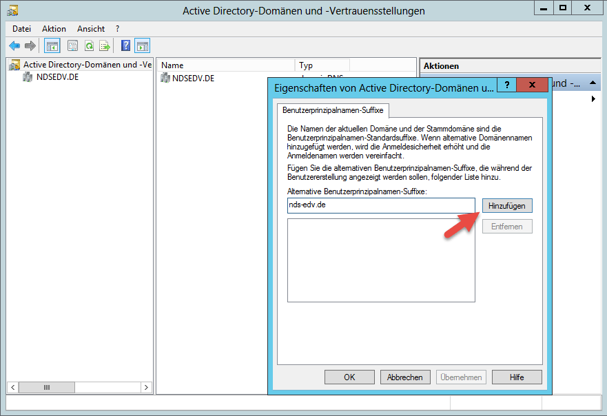Screen dimensions: 607x416
Task: Click the Hinzufügen button
Action: (507, 205)
